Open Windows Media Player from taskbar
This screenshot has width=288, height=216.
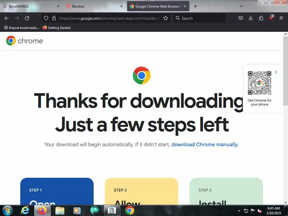[x=77, y=210]
